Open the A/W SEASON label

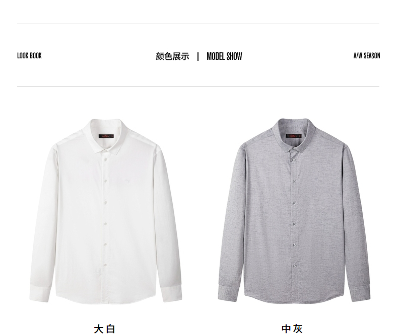(367, 56)
